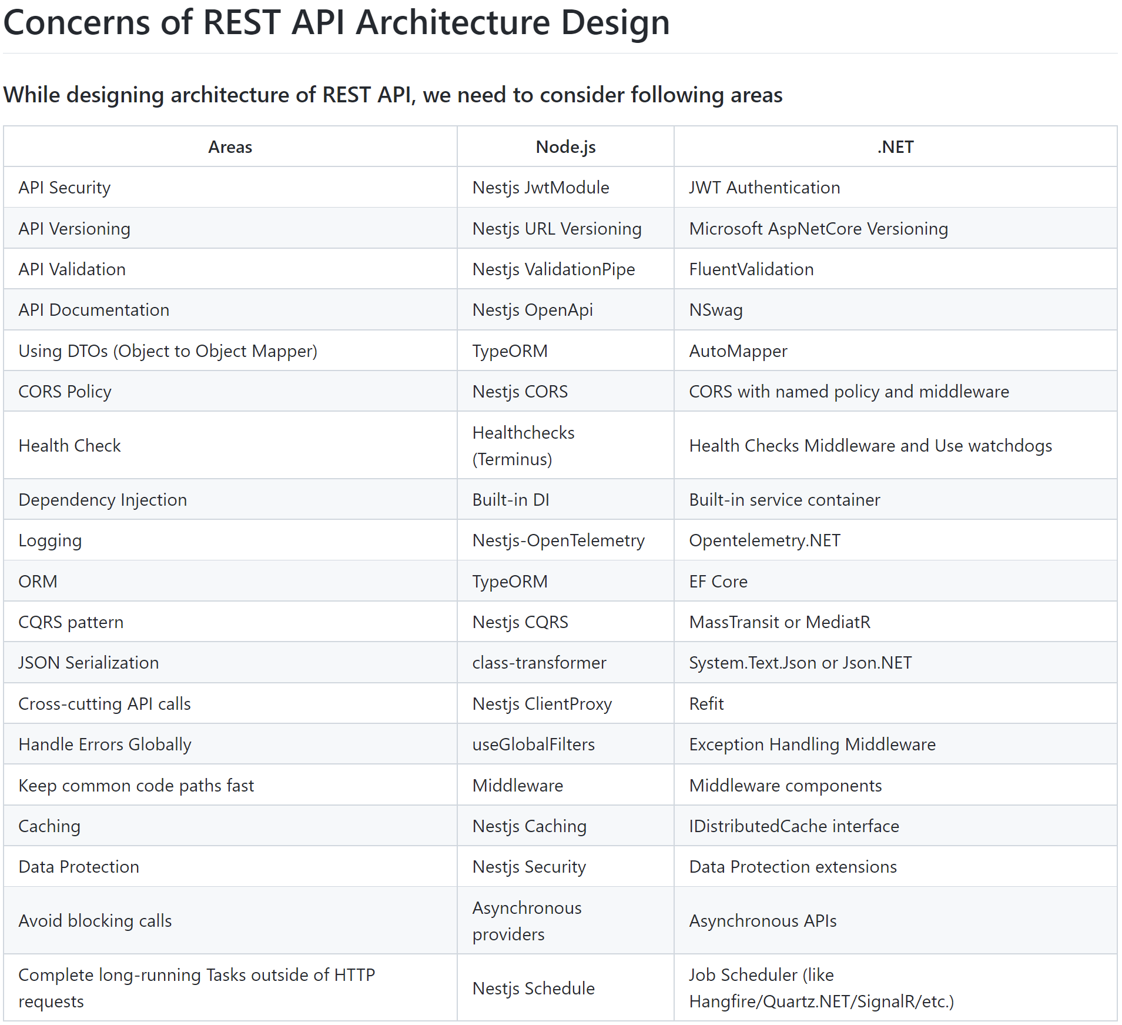Screen dimensions: 1122x1025
Task: Click the subheading about designing architecture of REST API
Action: coord(393,95)
